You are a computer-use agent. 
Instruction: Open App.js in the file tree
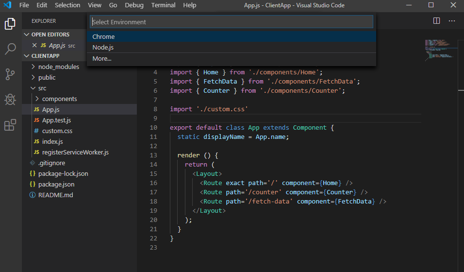pyautogui.click(x=79, y=109)
